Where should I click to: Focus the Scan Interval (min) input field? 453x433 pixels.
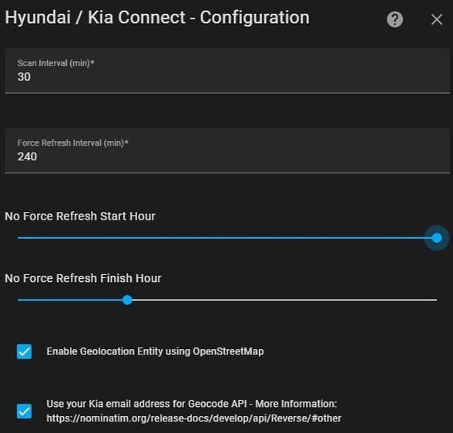click(x=227, y=71)
